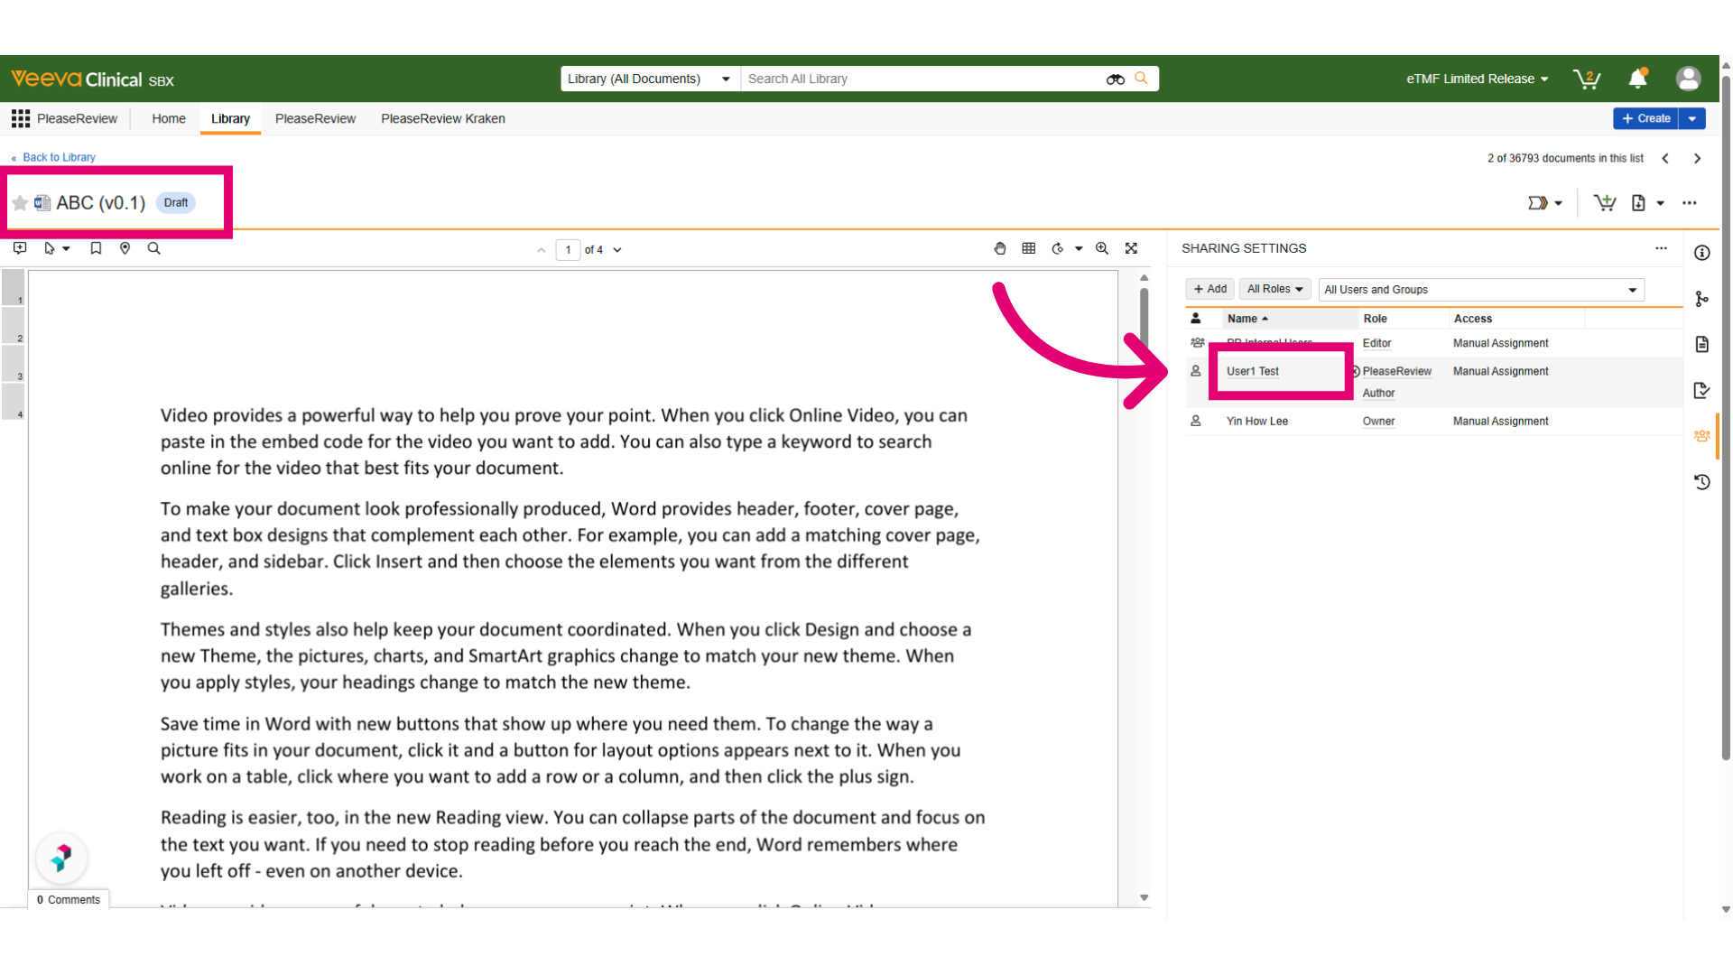Click the Search All Library field
The image size is (1733, 975).
coord(921,79)
